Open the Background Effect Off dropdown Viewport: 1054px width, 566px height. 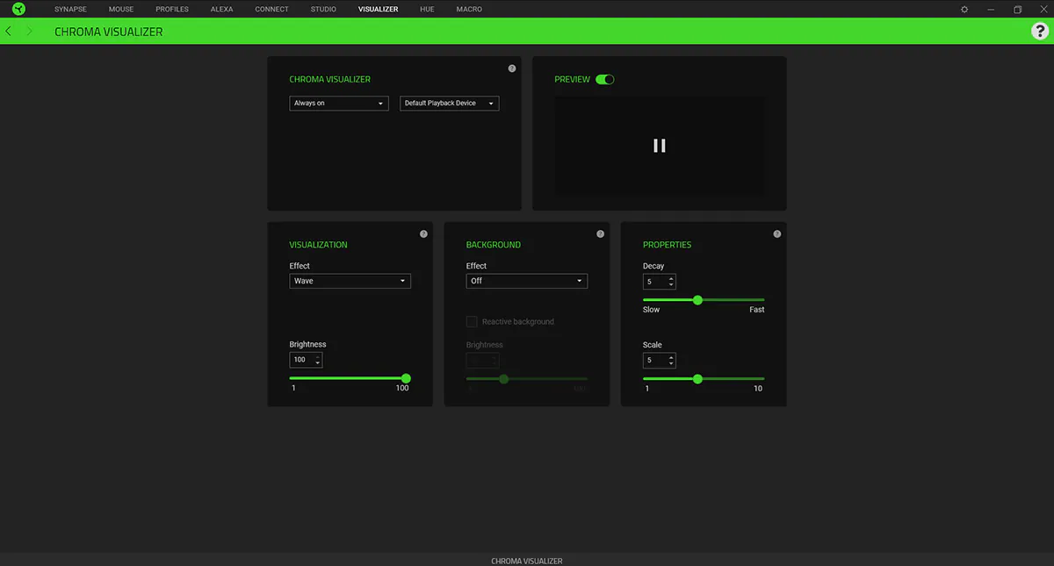tap(527, 281)
